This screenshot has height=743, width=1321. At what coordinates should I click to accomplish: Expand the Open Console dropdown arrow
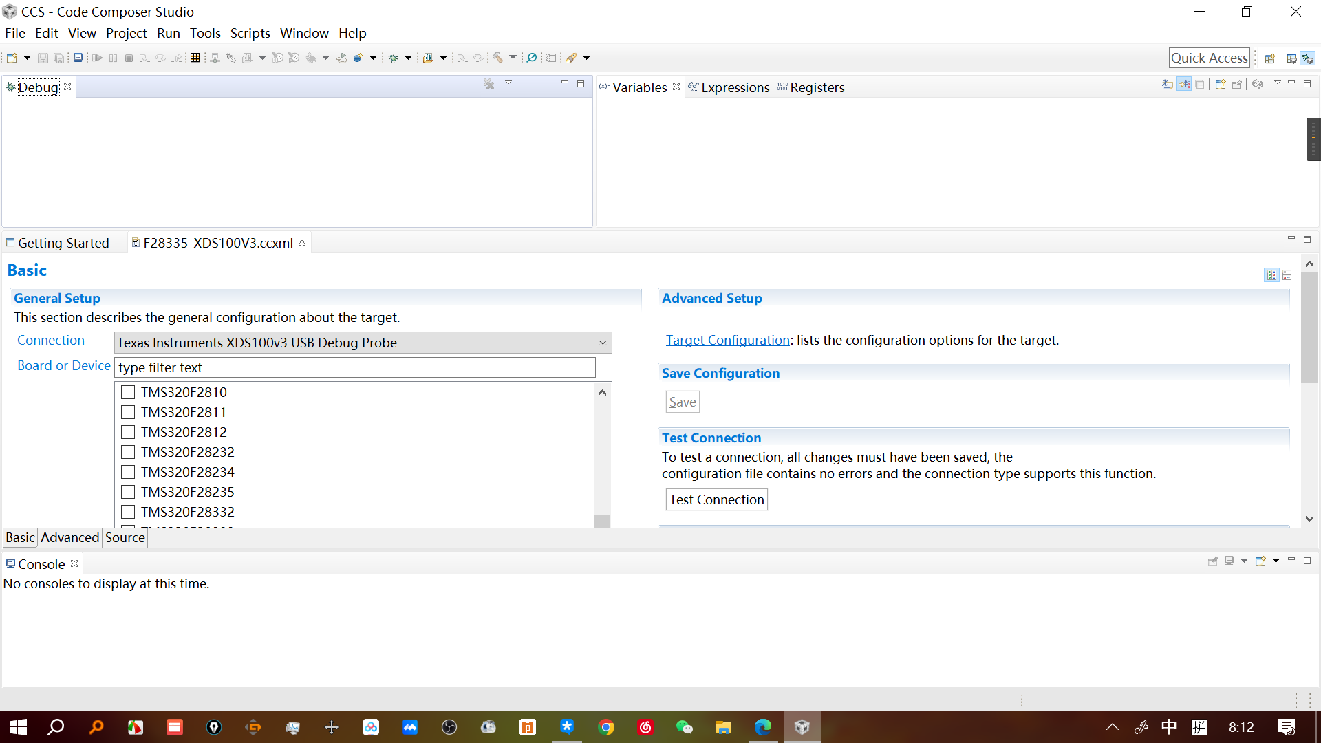point(1276,561)
